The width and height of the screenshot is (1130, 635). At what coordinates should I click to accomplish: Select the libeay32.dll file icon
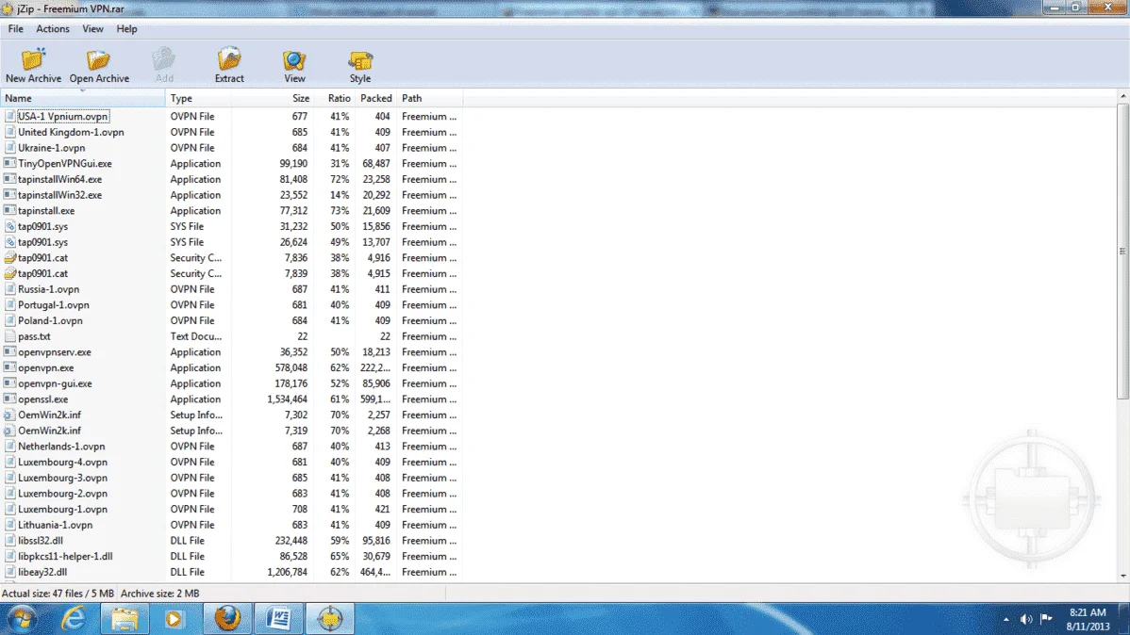(x=10, y=572)
